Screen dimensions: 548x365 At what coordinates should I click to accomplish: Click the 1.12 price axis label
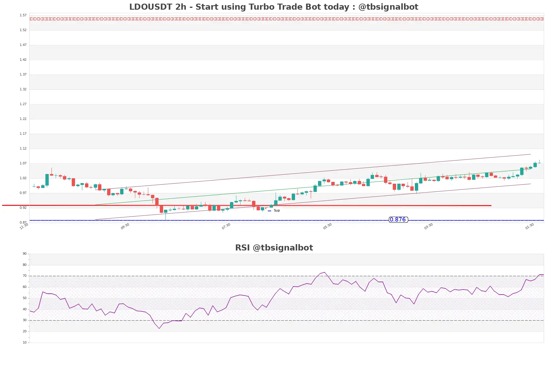tap(23, 148)
